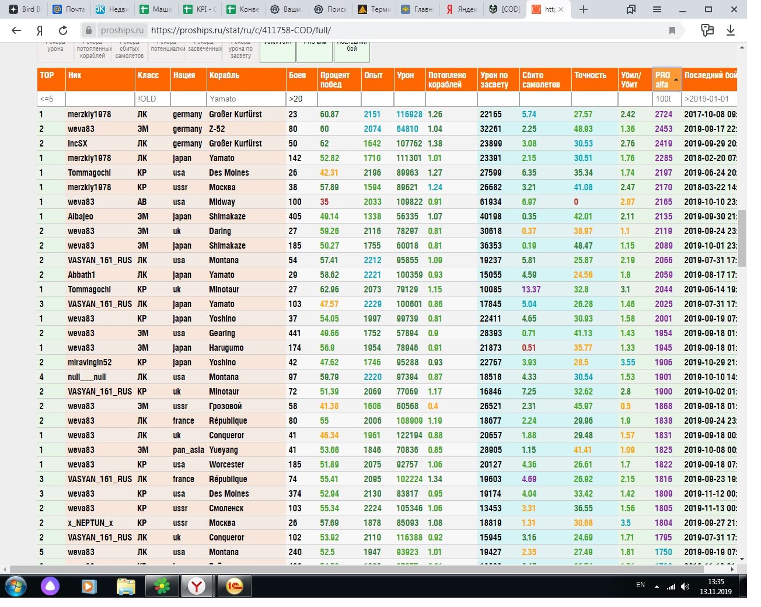Reload the current page

(x=63, y=30)
